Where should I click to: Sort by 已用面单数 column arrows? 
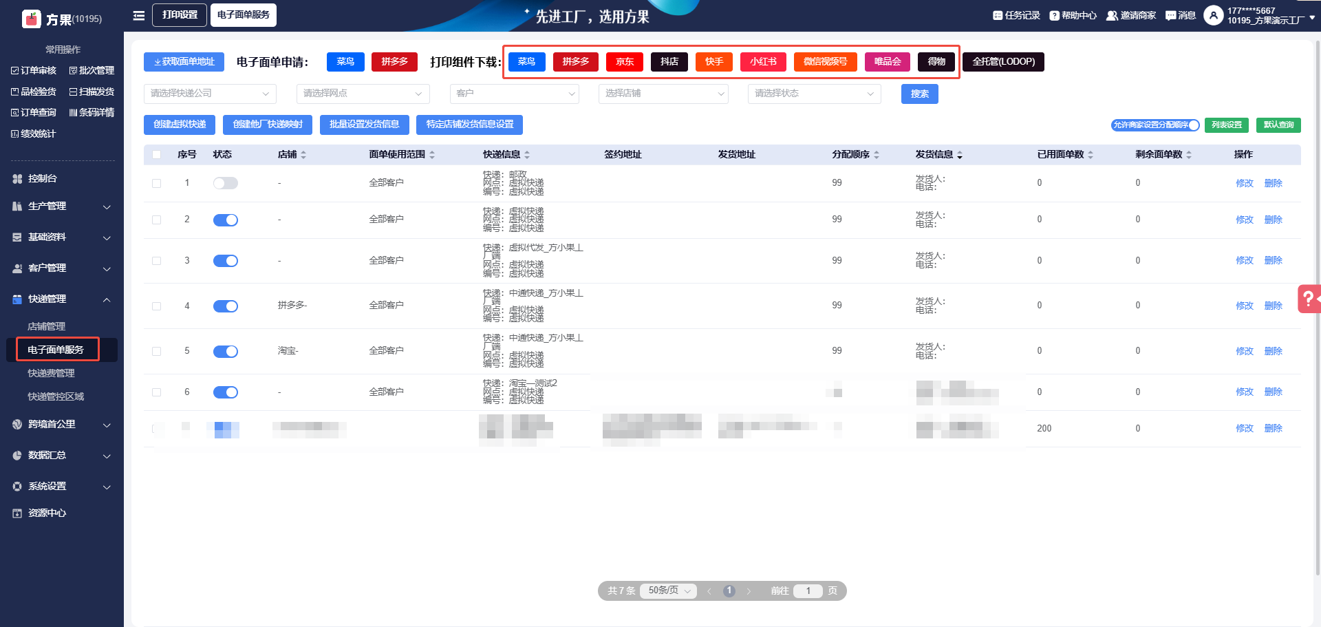point(1091,155)
